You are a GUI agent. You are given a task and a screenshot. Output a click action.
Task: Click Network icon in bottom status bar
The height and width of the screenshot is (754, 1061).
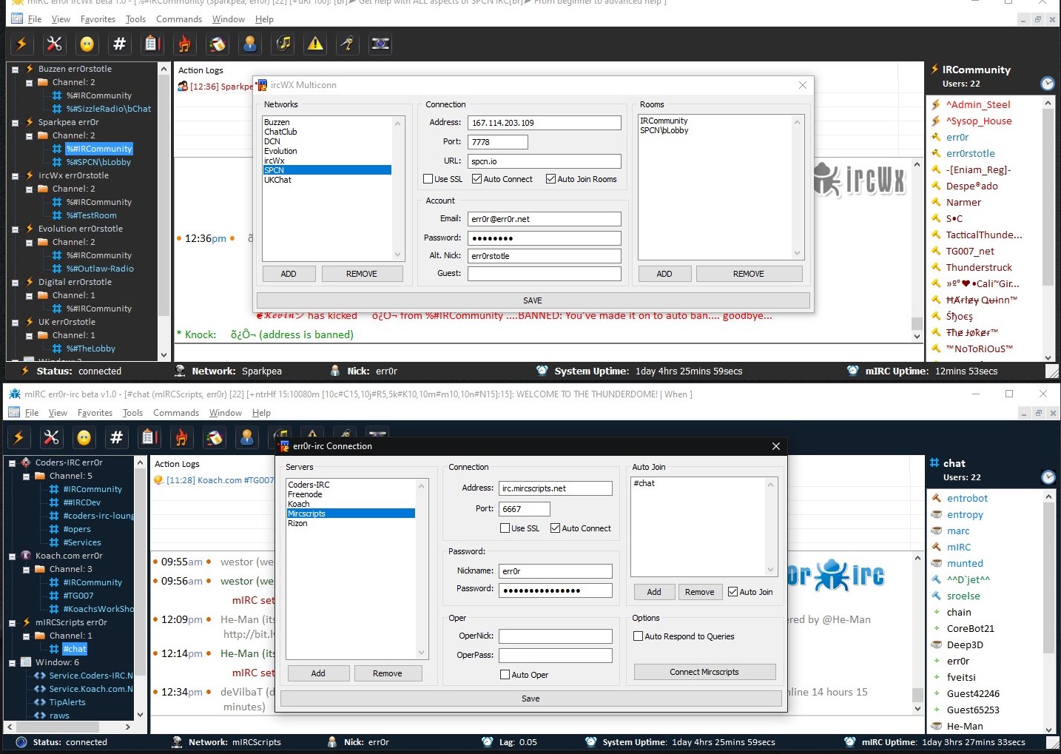point(177,742)
